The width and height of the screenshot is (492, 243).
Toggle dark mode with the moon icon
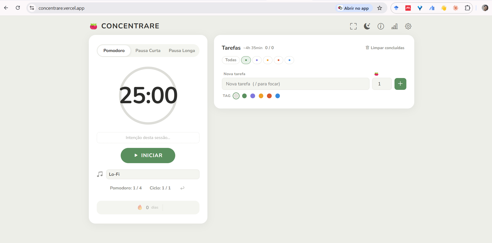(367, 26)
